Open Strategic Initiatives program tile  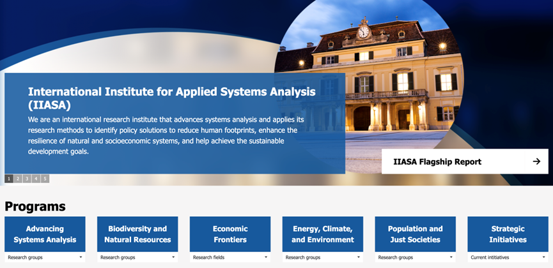[x=508, y=234]
